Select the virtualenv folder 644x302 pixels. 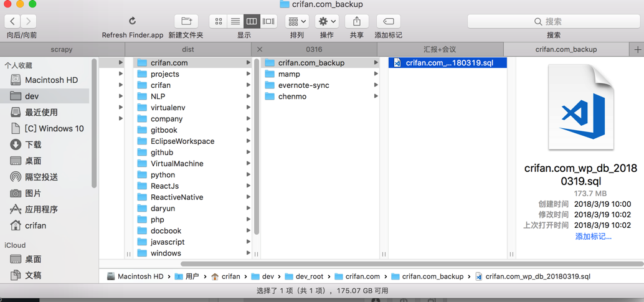193,108
